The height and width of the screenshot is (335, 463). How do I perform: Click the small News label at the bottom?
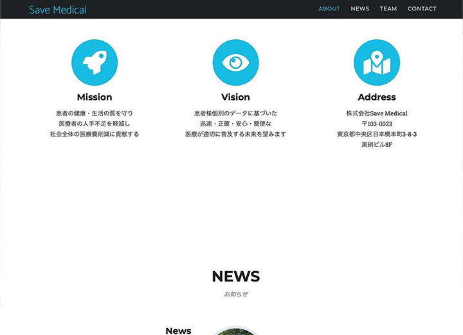click(x=178, y=330)
